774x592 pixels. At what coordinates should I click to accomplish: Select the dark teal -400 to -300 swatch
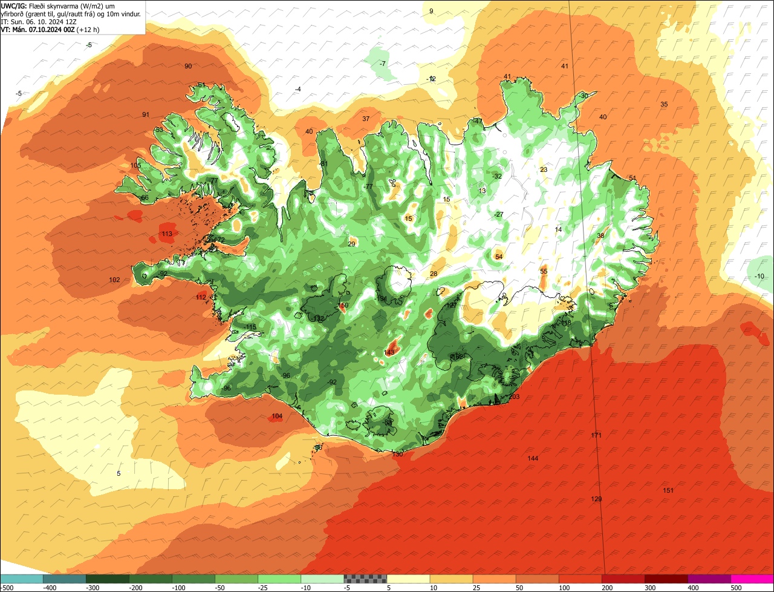(x=64, y=578)
